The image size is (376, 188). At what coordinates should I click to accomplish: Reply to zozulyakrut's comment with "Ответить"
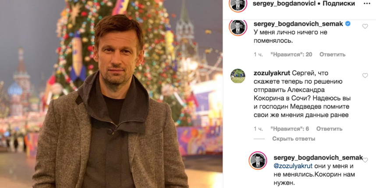point(329,129)
